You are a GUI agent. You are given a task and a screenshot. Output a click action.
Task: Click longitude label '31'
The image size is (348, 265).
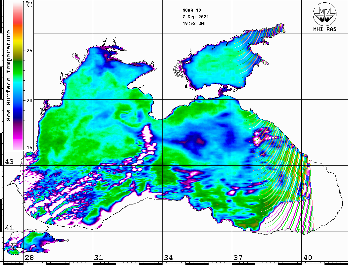coord(99,257)
